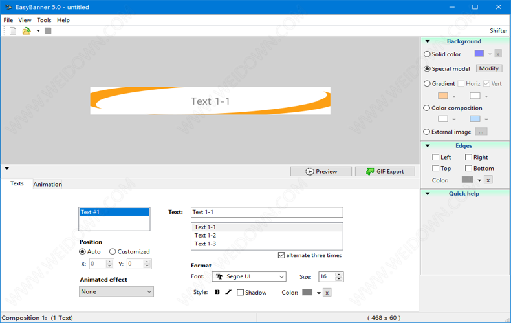Image resolution: width=511 pixels, height=323 pixels.
Task: Collapse the Background panel triangle
Action: 428,41
